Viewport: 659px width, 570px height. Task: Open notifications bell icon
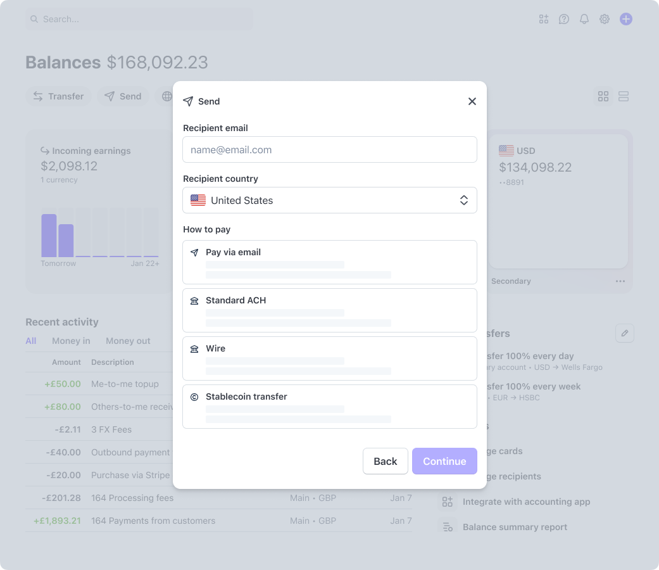(x=584, y=19)
